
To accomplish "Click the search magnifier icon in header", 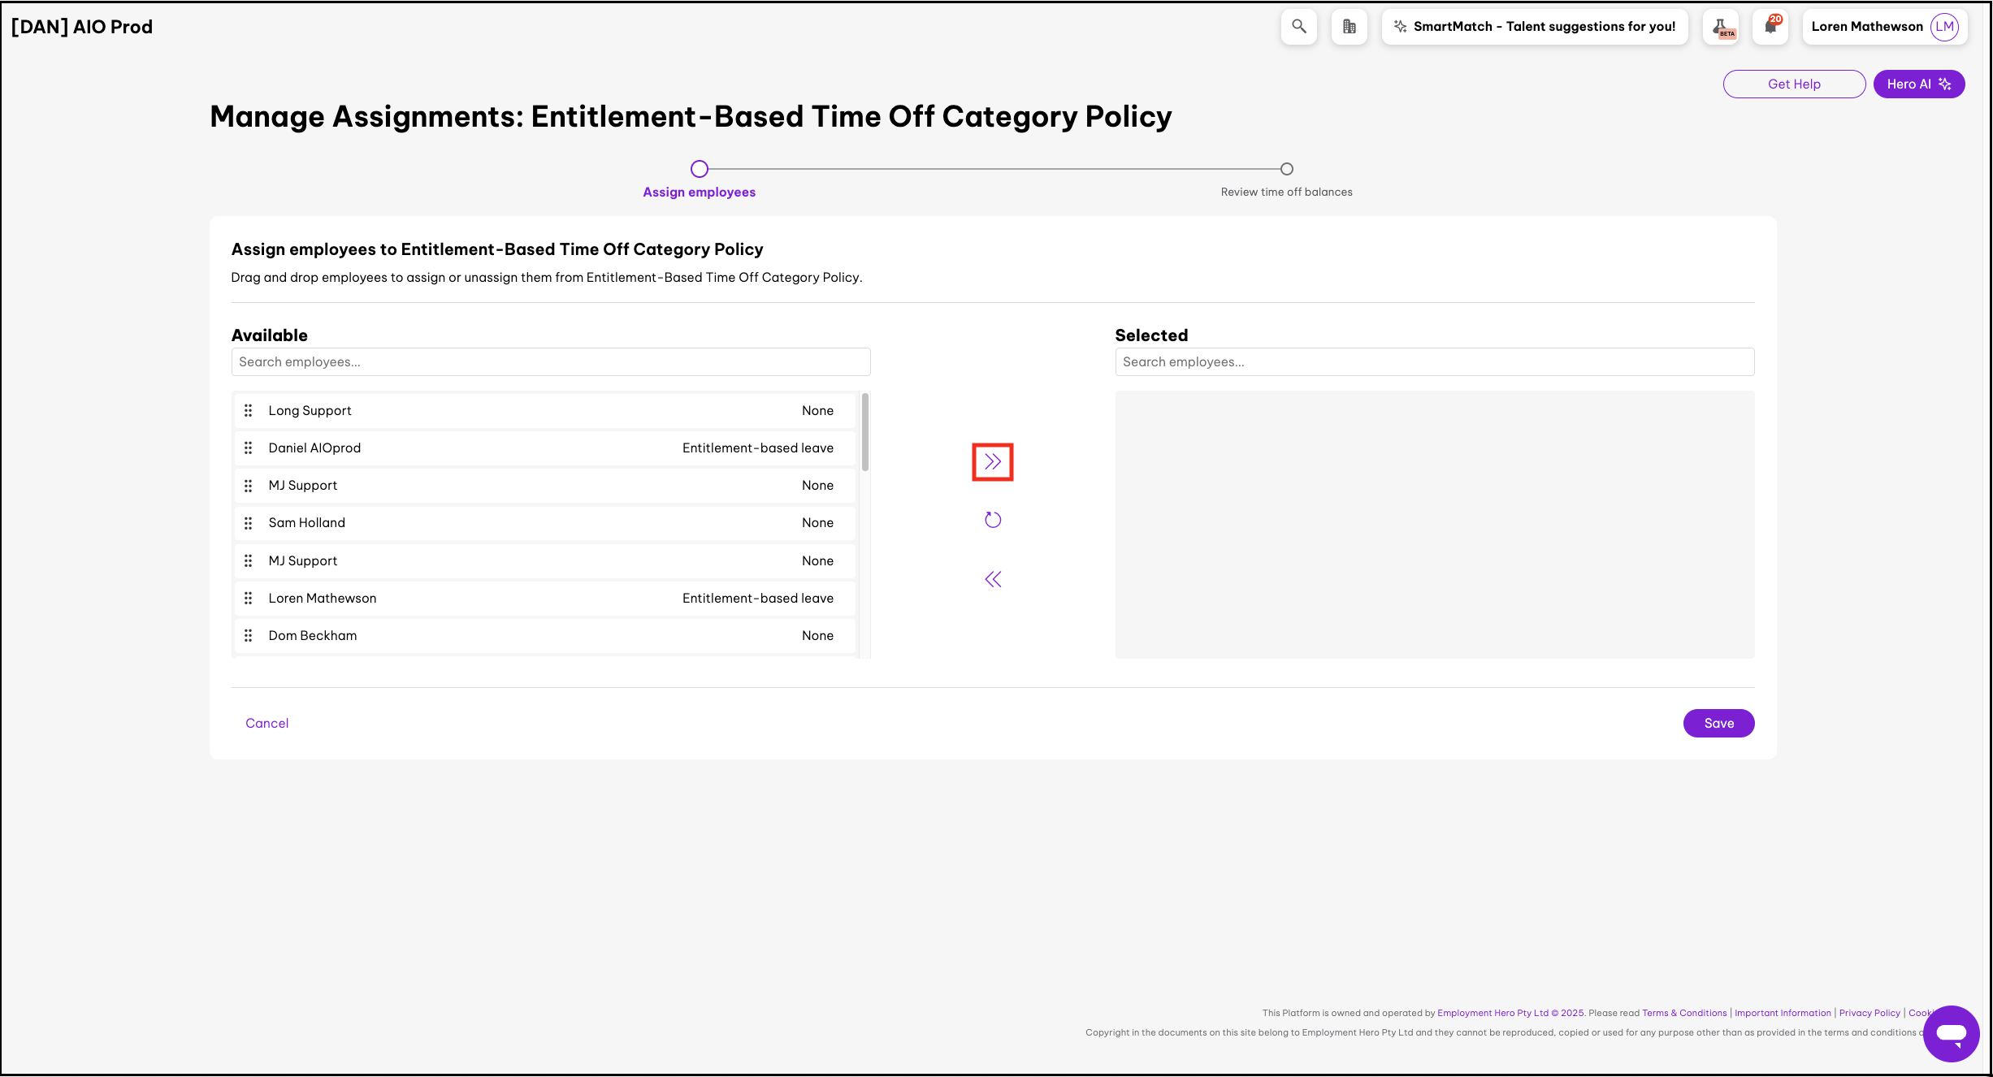I will tap(1298, 27).
